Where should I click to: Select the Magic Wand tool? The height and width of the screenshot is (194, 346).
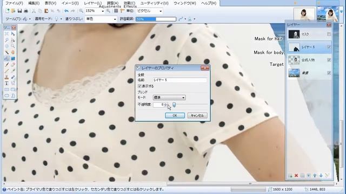(6, 52)
